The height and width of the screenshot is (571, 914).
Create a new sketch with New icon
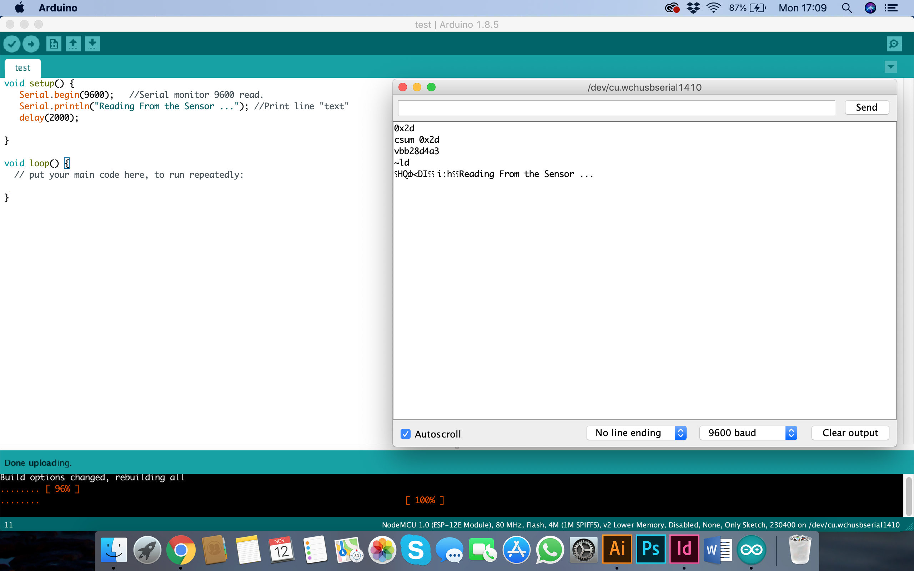(x=54, y=44)
